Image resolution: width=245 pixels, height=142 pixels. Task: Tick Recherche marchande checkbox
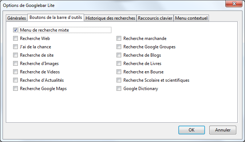click(119, 38)
